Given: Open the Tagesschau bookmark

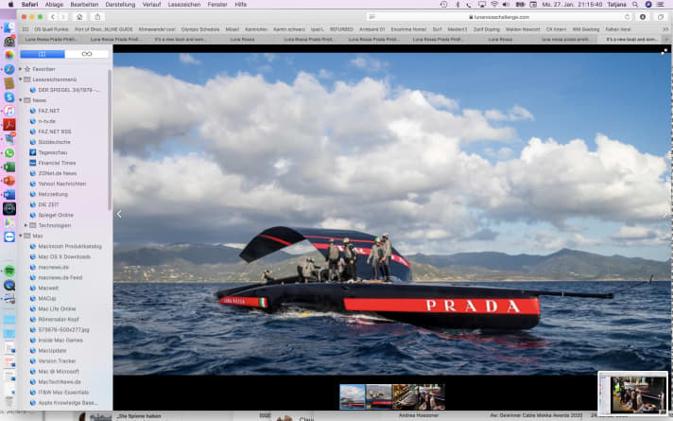Looking at the screenshot, I should pos(48,152).
